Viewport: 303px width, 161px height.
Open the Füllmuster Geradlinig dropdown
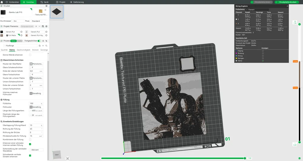36,107
